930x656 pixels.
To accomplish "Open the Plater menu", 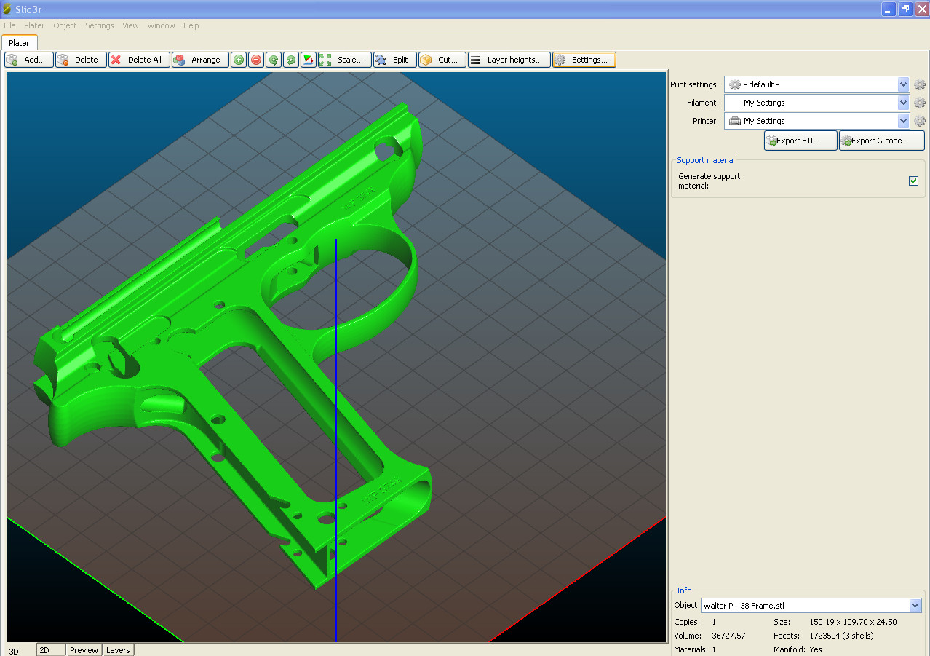I will (33, 25).
